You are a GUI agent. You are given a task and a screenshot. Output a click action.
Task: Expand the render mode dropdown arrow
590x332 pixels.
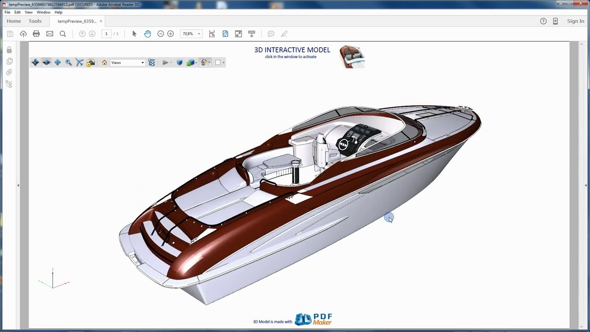(196, 63)
